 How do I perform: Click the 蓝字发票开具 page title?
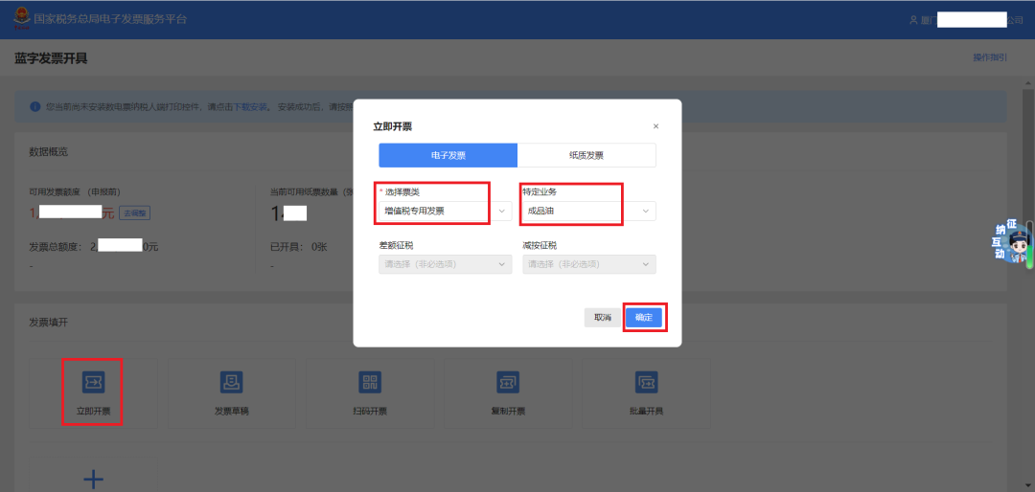click(x=51, y=58)
